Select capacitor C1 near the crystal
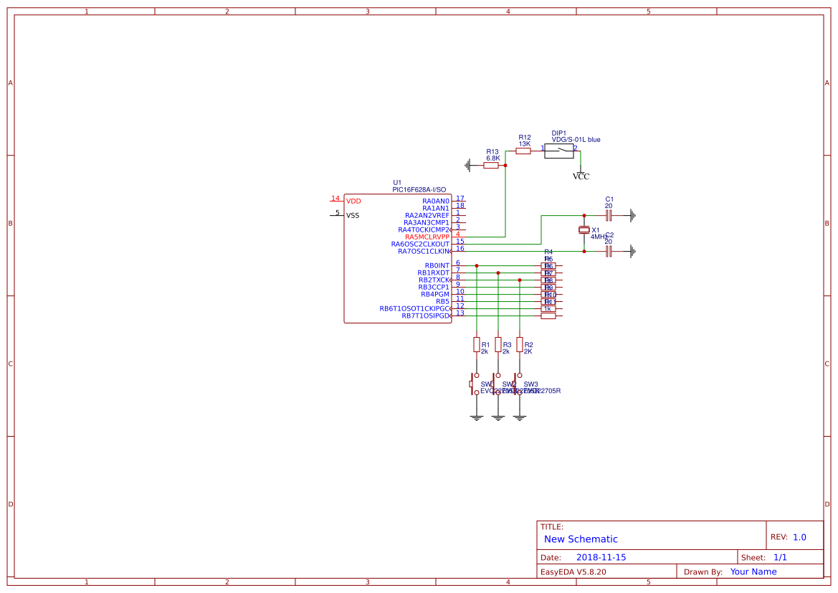The image size is (838, 593). point(609,215)
